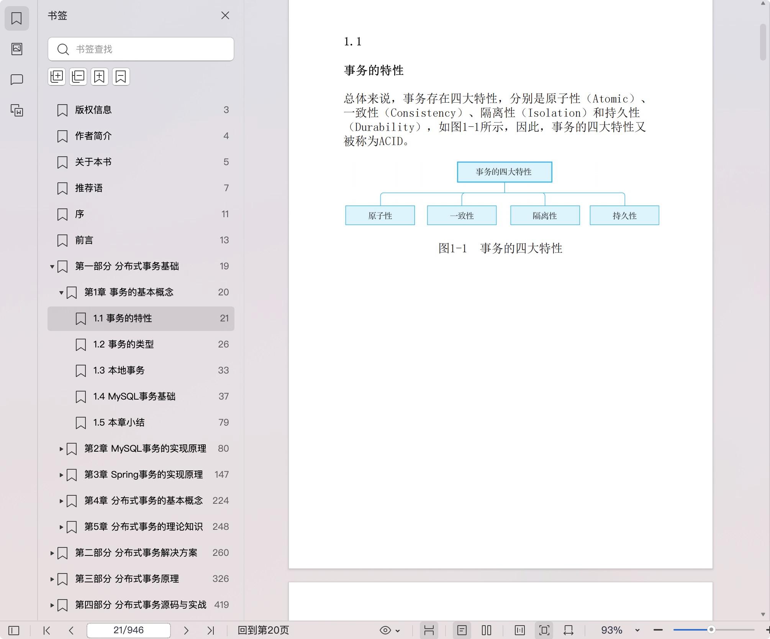Go to bookmark 1.5 本章小结

pos(141,423)
